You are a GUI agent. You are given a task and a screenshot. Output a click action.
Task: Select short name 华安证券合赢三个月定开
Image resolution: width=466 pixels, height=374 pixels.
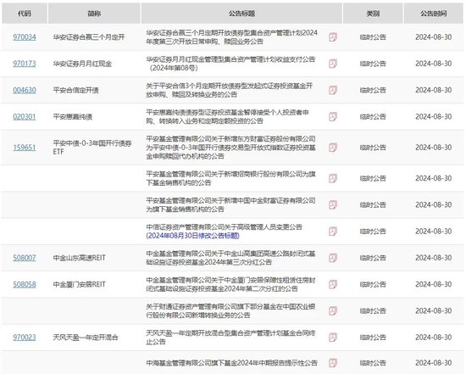point(89,37)
